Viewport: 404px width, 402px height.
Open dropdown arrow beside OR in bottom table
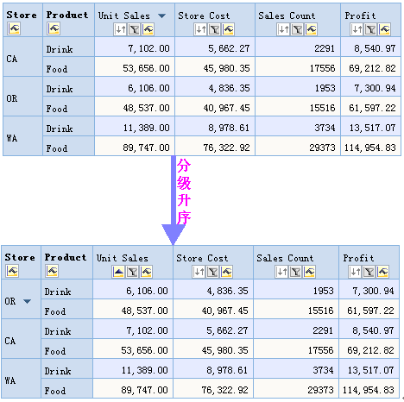(x=27, y=301)
